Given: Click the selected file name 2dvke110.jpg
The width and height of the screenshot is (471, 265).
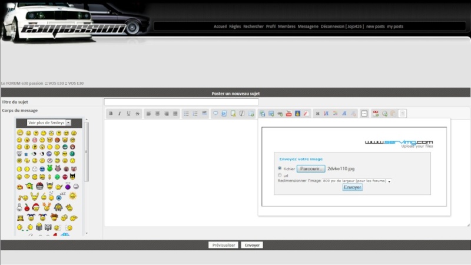Looking at the screenshot, I should tap(341, 168).
